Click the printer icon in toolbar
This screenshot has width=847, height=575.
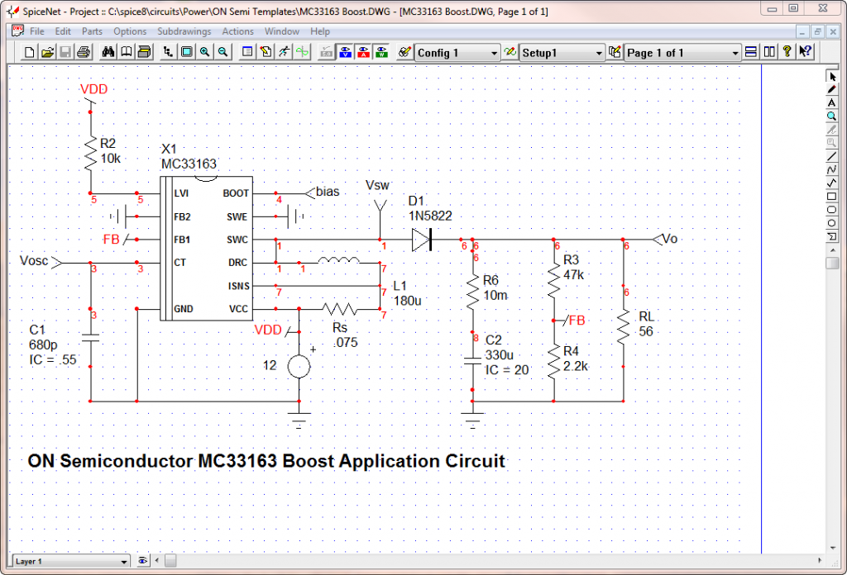click(x=83, y=52)
